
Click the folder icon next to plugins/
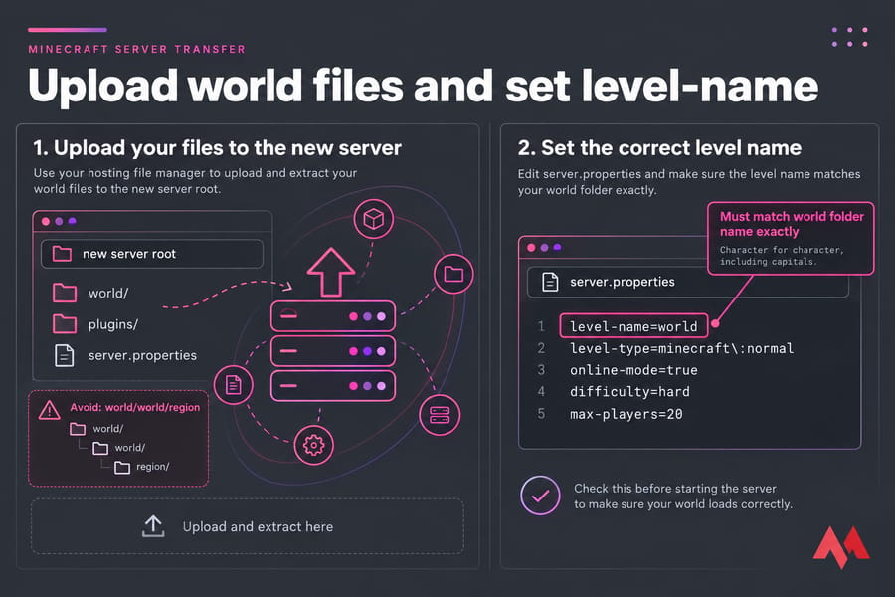point(65,324)
